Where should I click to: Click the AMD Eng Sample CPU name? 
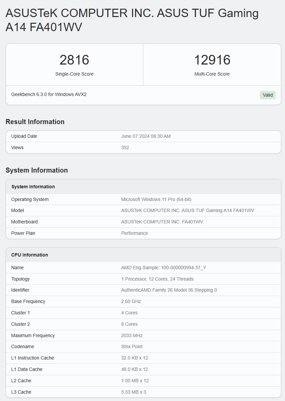pyautogui.click(x=163, y=268)
